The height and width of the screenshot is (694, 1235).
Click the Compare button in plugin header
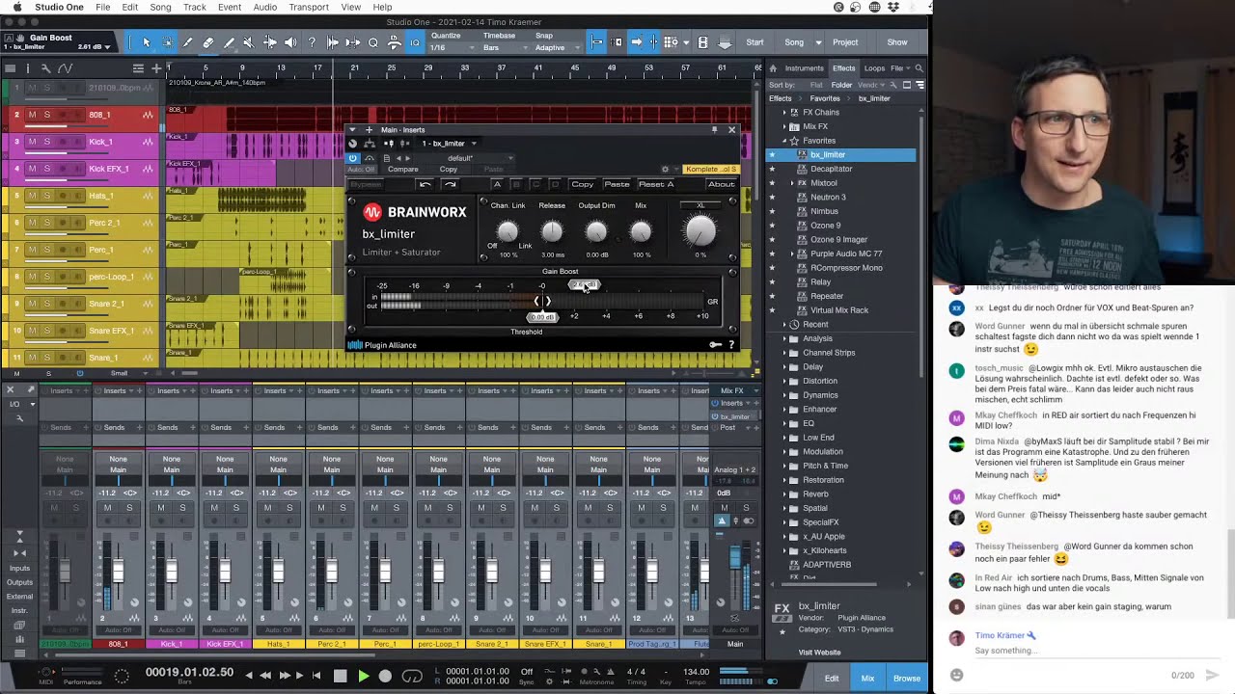coord(402,170)
